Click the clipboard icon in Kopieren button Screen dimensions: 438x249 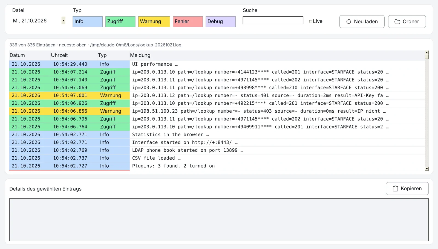(x=395, y=189)
